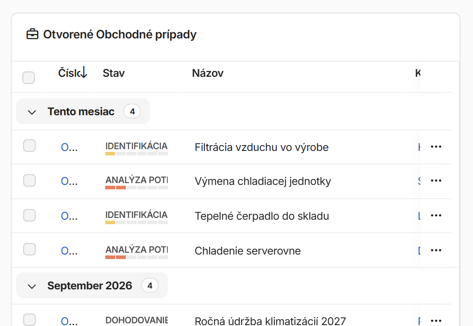Open number link for Filtrácia vzduchu vo výrobe
The width and height of the screenshot is (473, 326).
[69, 147]
